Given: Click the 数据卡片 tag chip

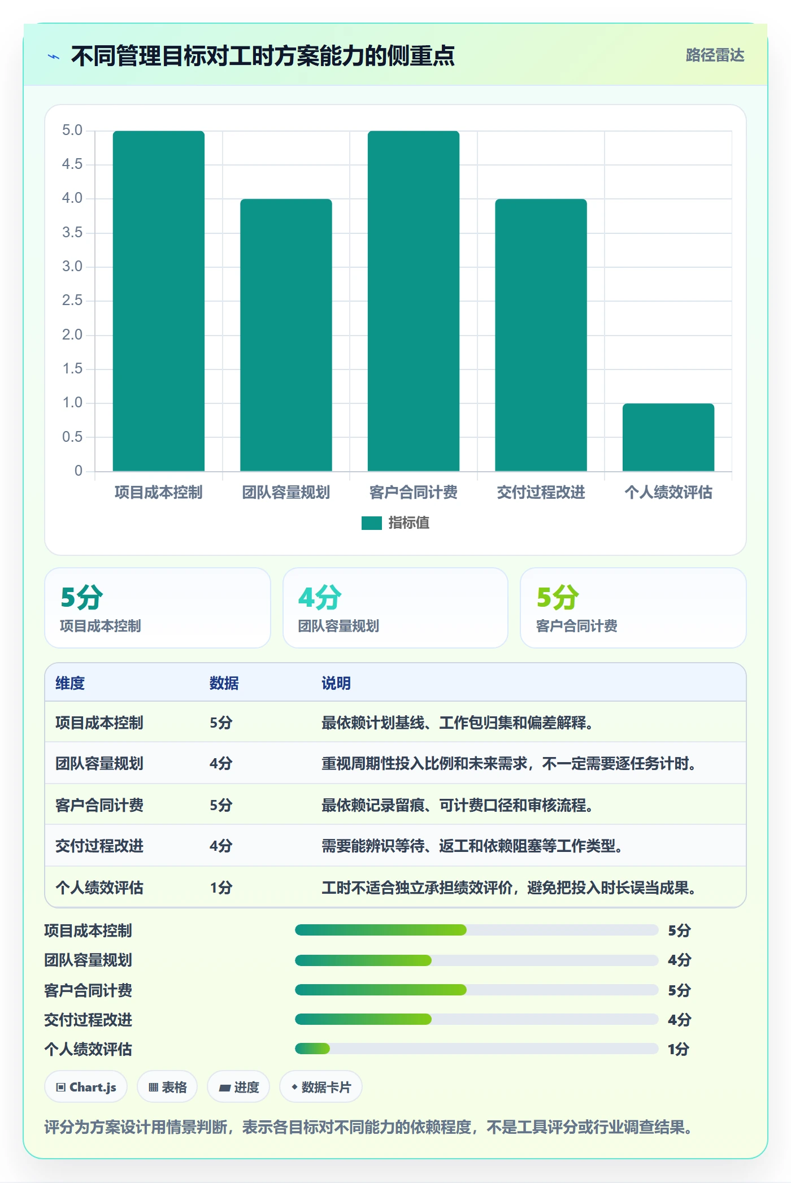Looking at the screenshot, I should (321, 1087).
